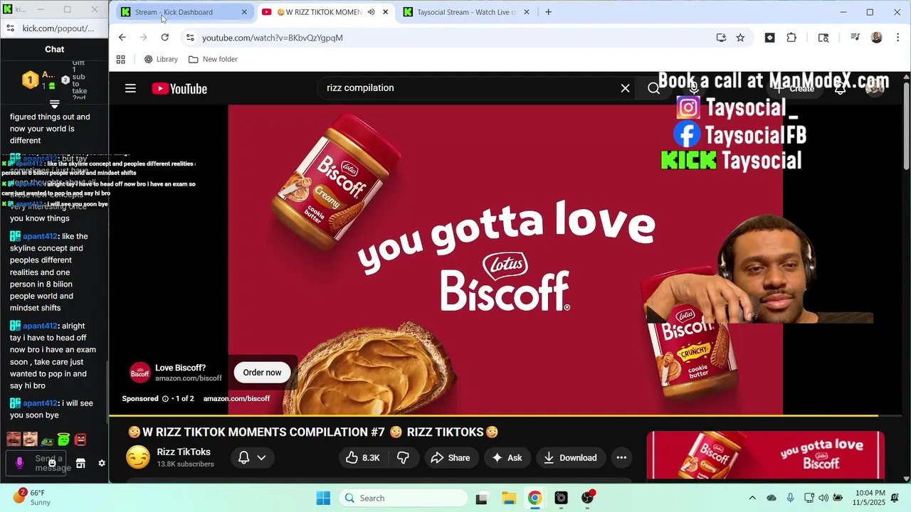The height and width of the screenshot is (512, 911).
Task: Open the 10:04 PM clock calendar
Action: [871, 498]
